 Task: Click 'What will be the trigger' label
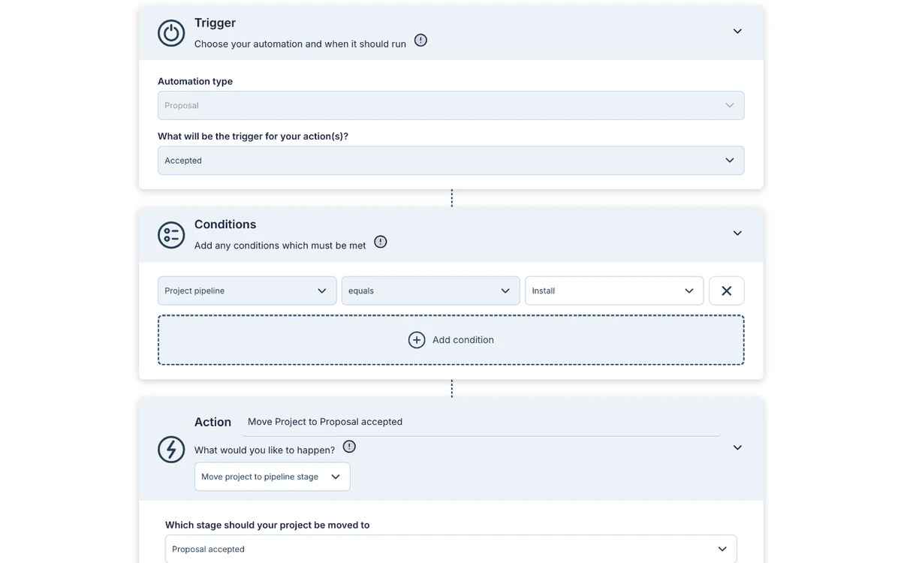point(253,136)
